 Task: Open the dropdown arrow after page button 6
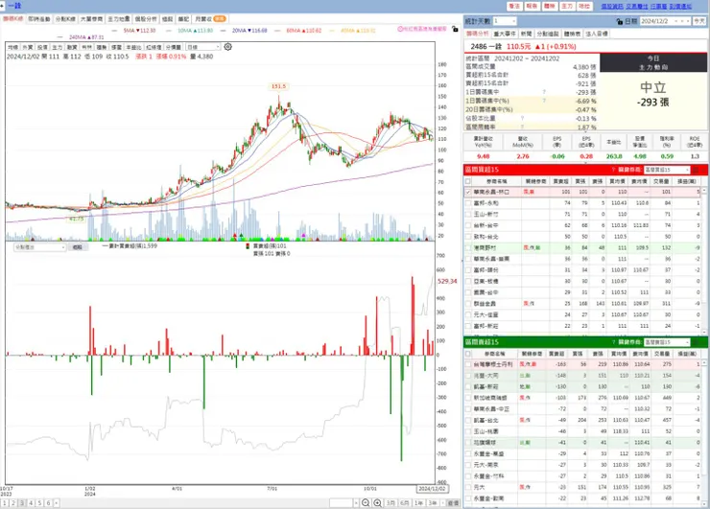coord(57,503)
